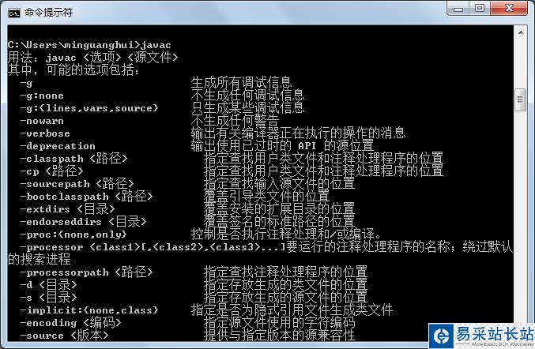Viewport: 535px width, 349px height.
Task: Click the typed javac command text
Action: coord(156,45)
